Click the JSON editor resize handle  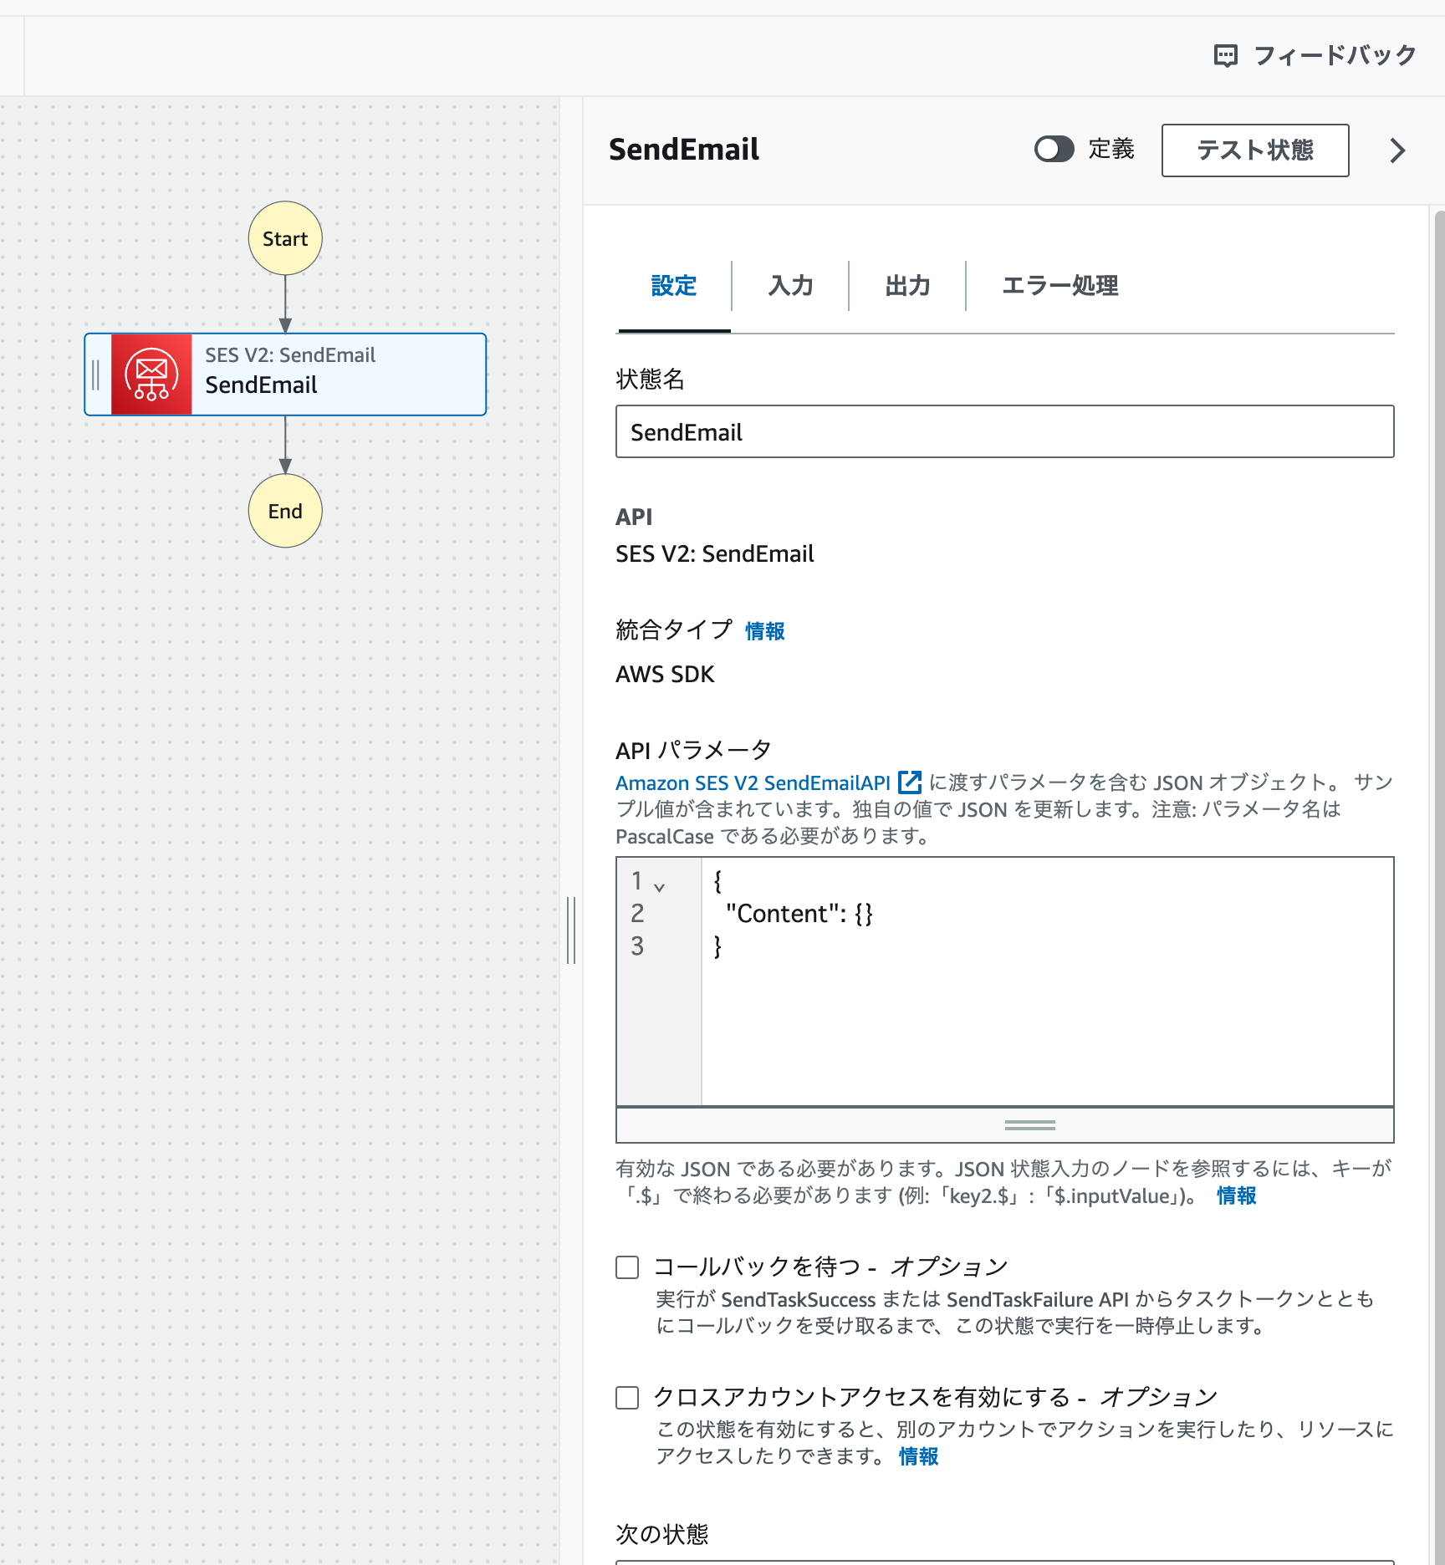point(1029,1126)
